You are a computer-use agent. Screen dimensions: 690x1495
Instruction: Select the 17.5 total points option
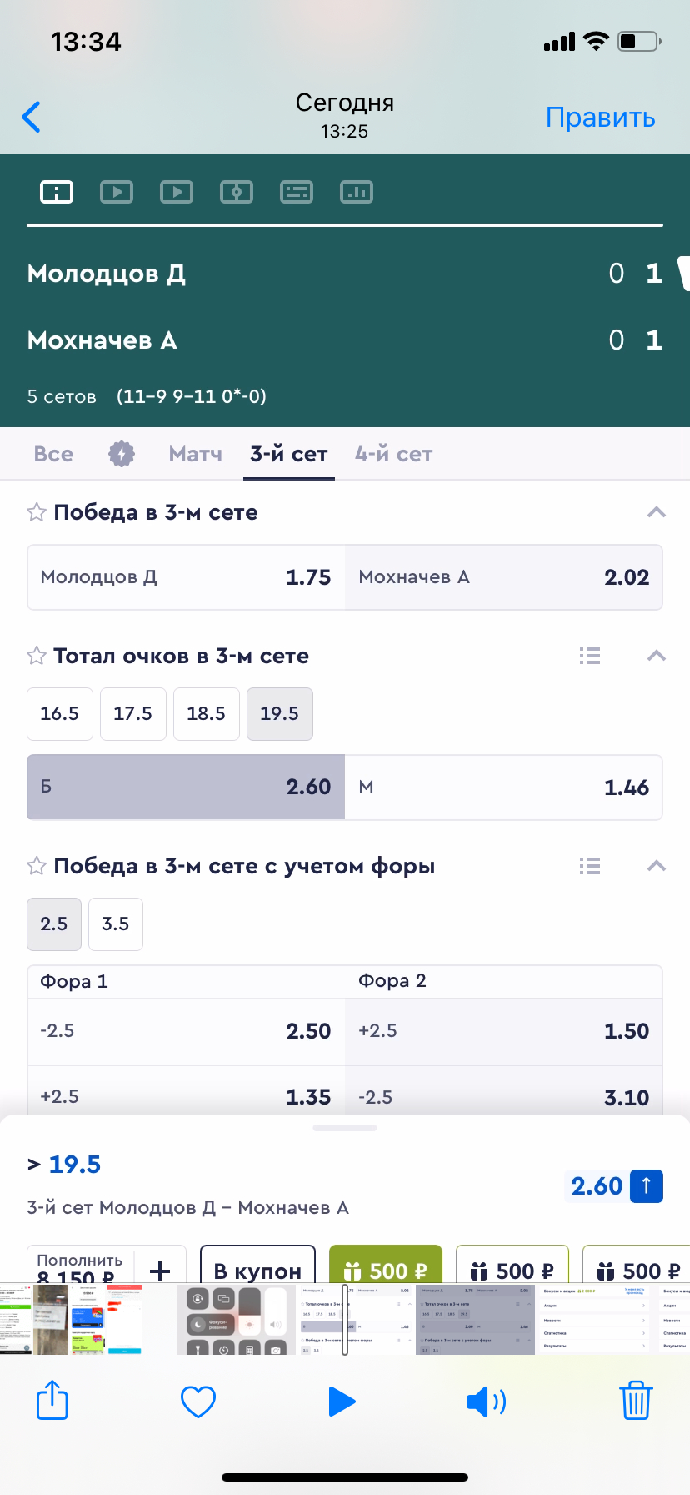[x=133, y=714]
